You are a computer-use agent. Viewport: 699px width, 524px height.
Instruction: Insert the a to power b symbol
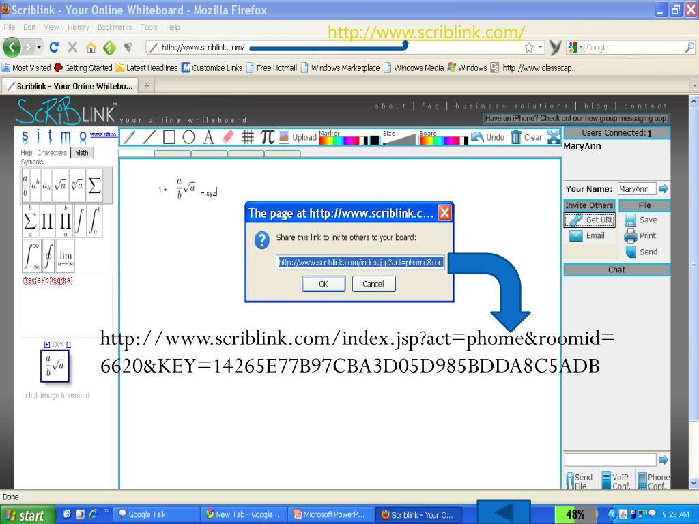[35, 186]
